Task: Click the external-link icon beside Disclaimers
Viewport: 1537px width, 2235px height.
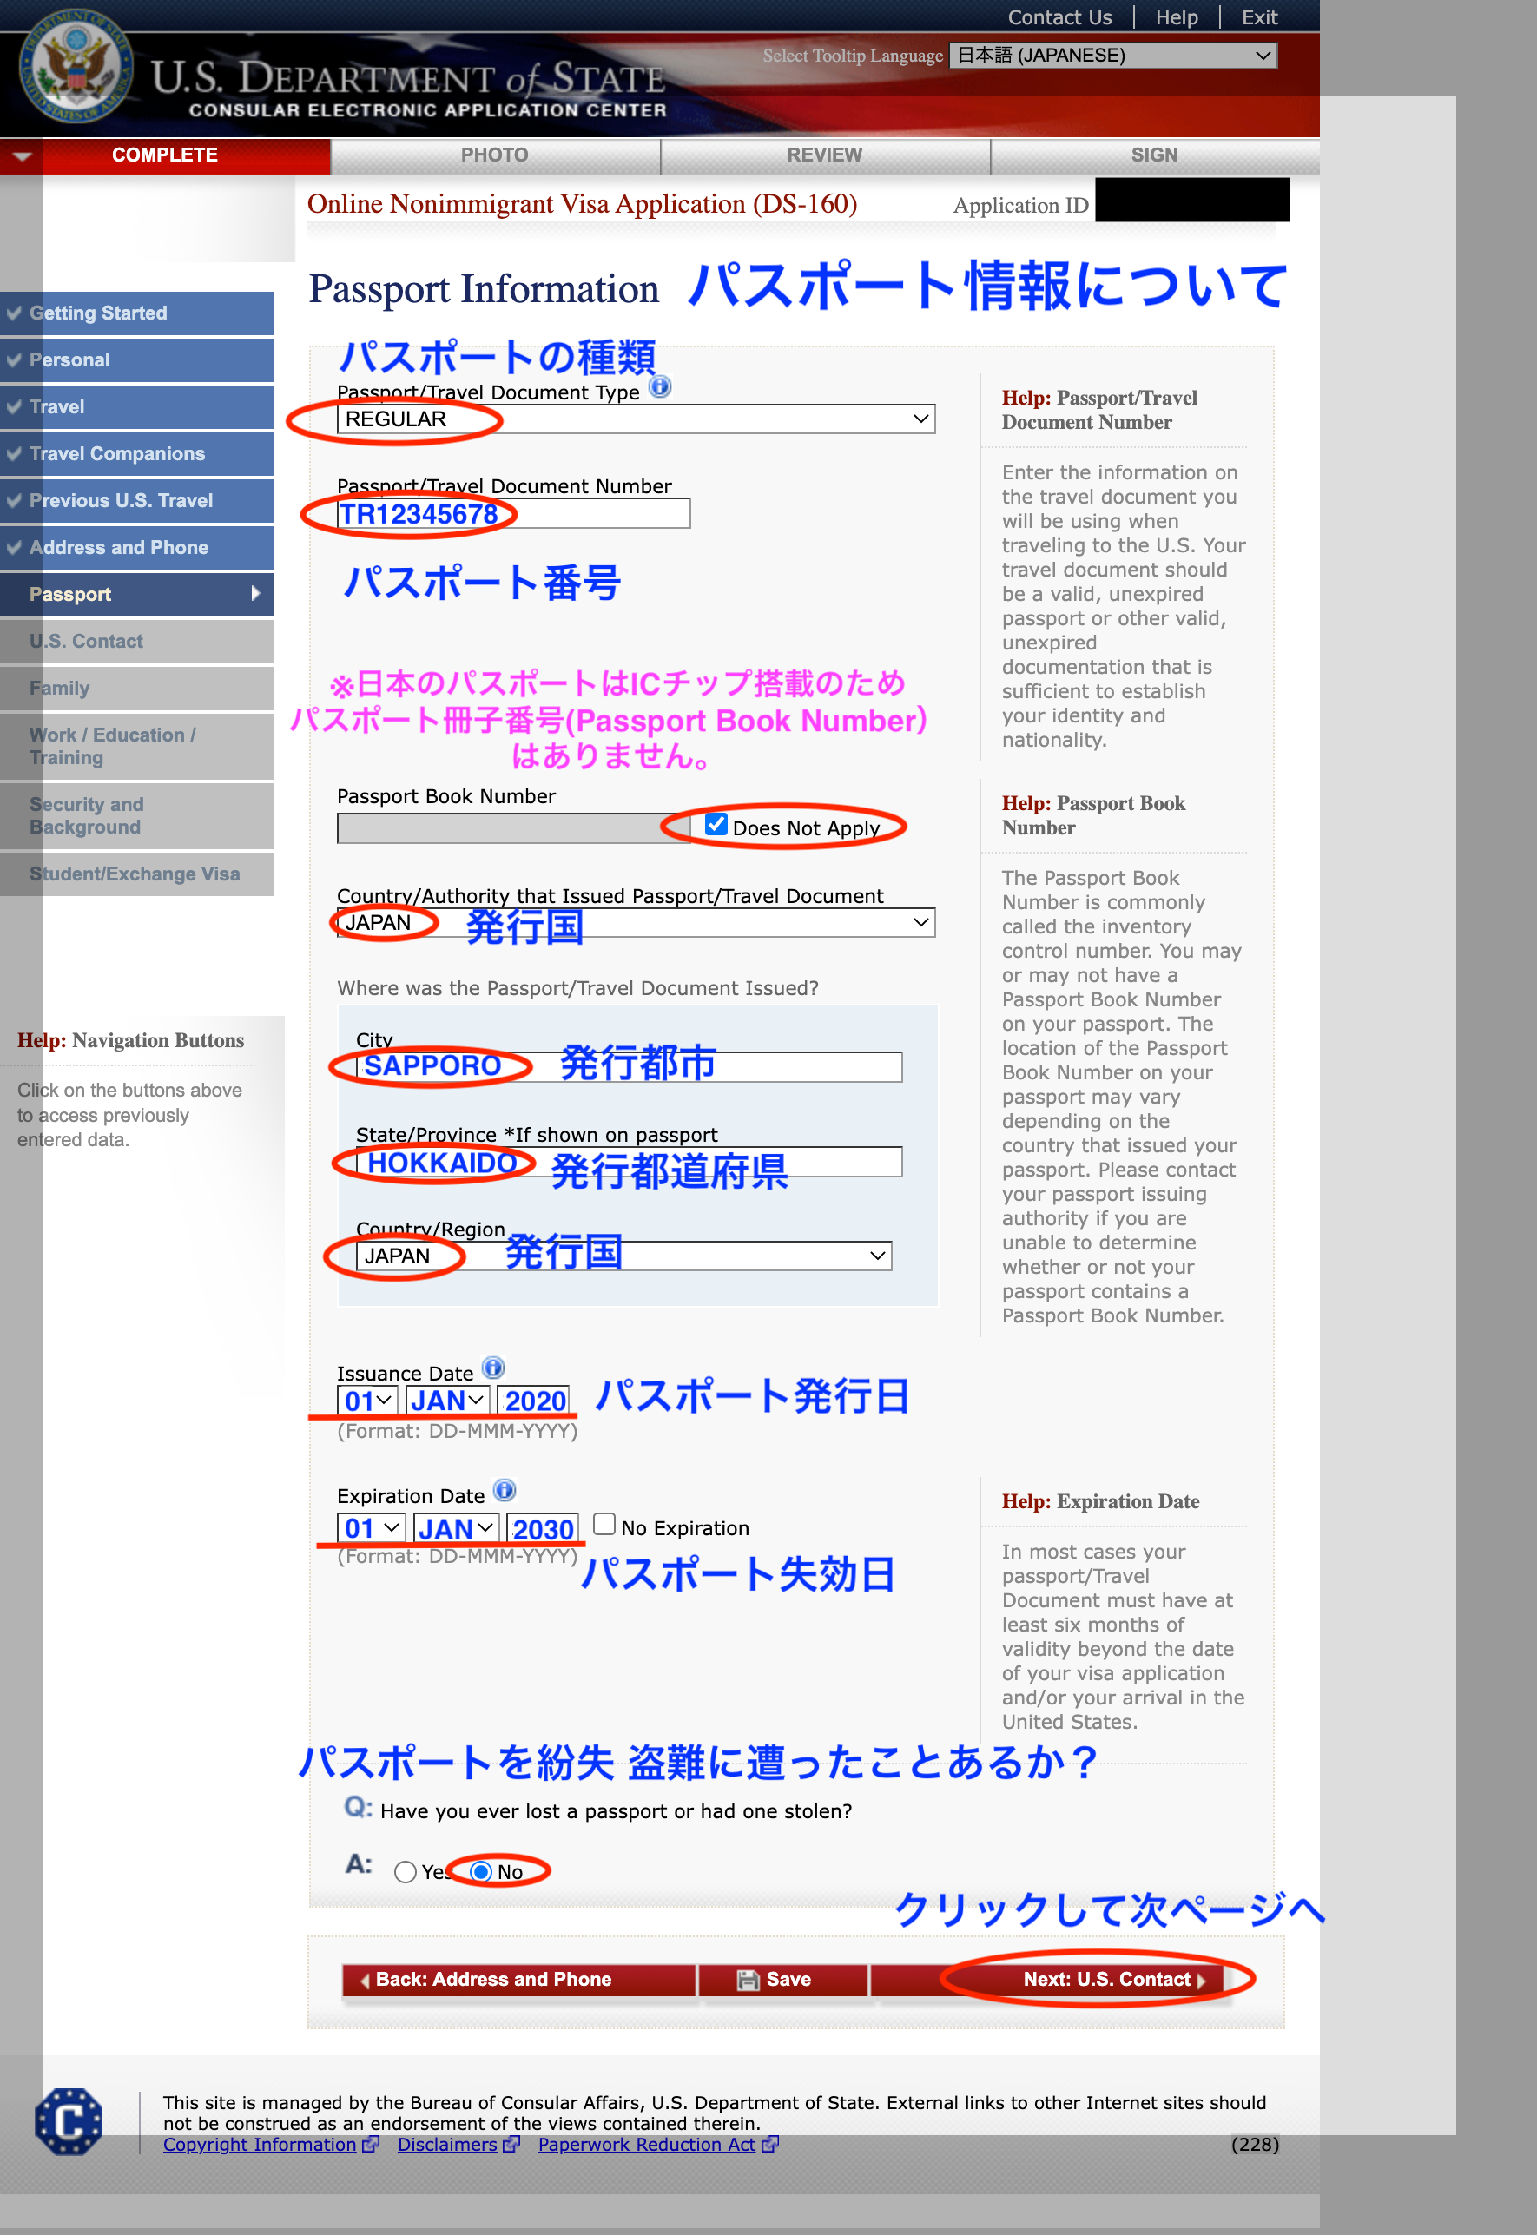Action: [x=511, y=2145]
